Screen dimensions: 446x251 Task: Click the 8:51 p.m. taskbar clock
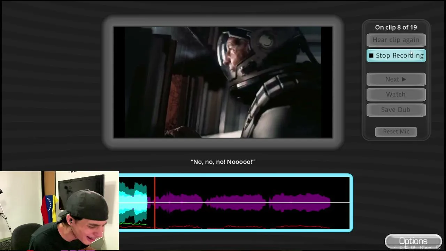coord(426,248)
